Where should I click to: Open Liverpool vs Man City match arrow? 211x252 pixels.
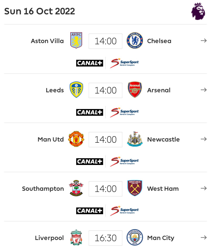tap(204, 238)
